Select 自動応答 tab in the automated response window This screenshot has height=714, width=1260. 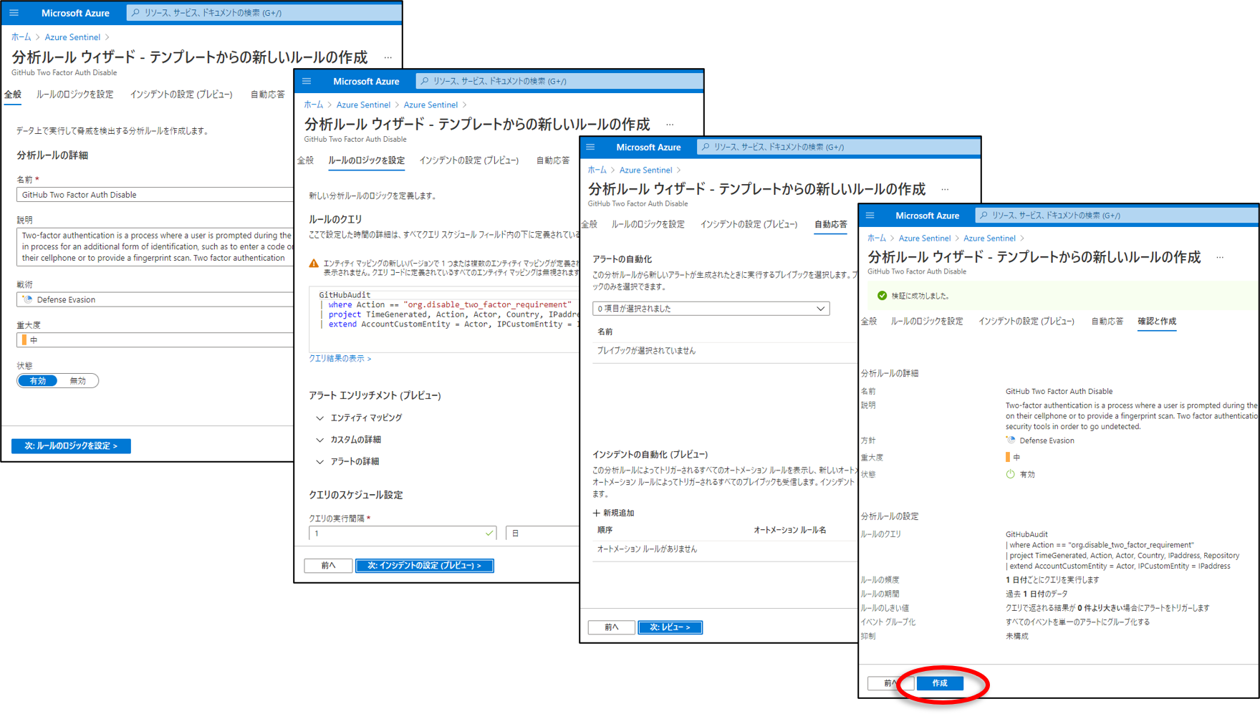[x=831, y=225]
